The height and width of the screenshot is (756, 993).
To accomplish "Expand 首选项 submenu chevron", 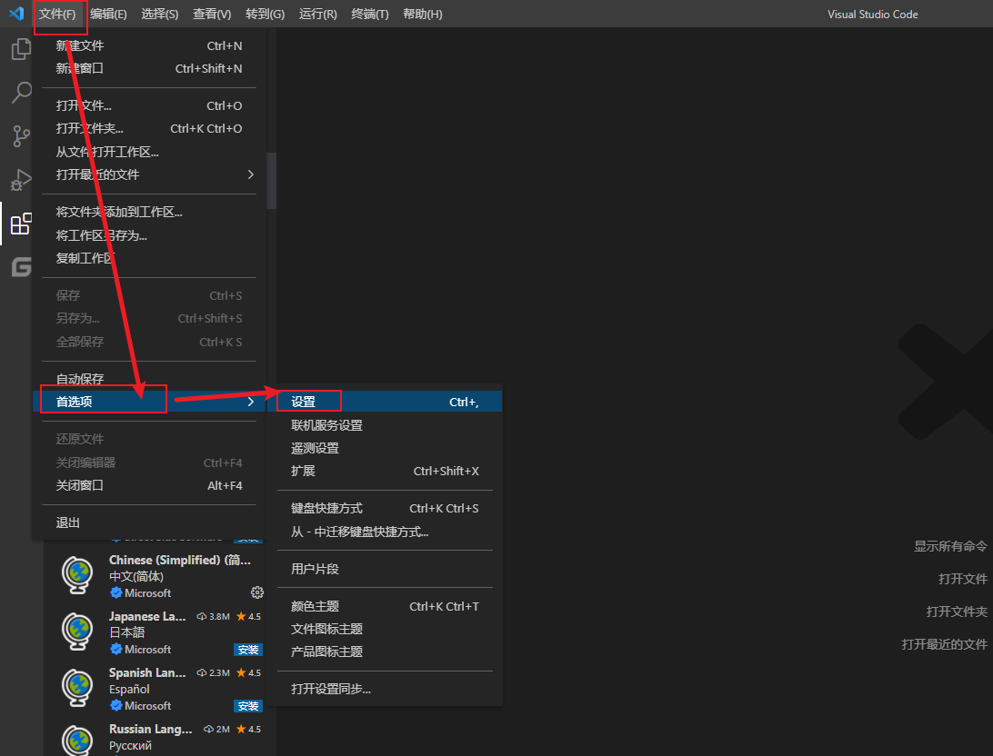I will click(x=251, y=402).
